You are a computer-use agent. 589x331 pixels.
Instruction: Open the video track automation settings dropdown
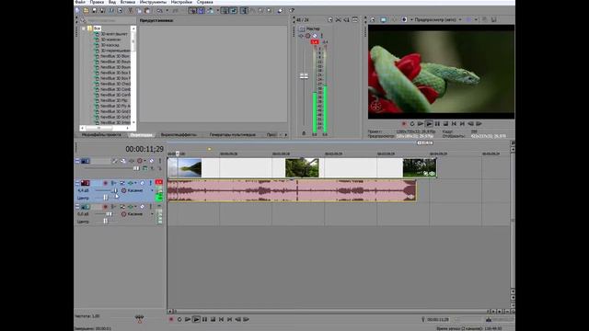coord(144,161)
